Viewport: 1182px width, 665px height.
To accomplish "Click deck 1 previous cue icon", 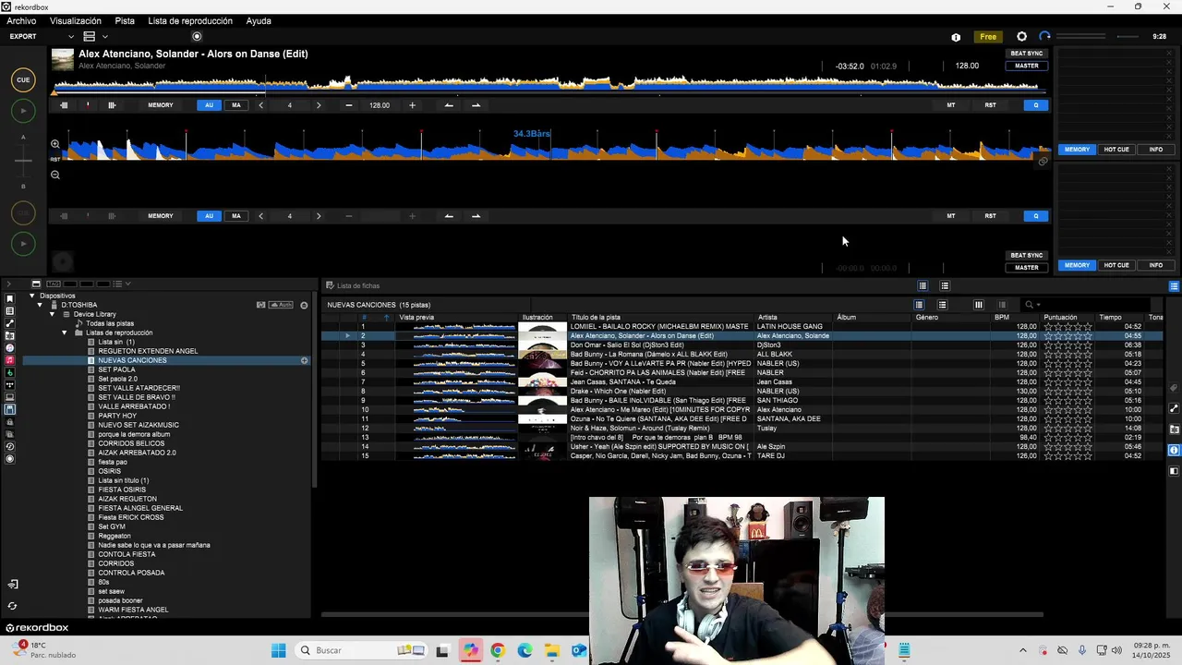I will coord(449,105).
